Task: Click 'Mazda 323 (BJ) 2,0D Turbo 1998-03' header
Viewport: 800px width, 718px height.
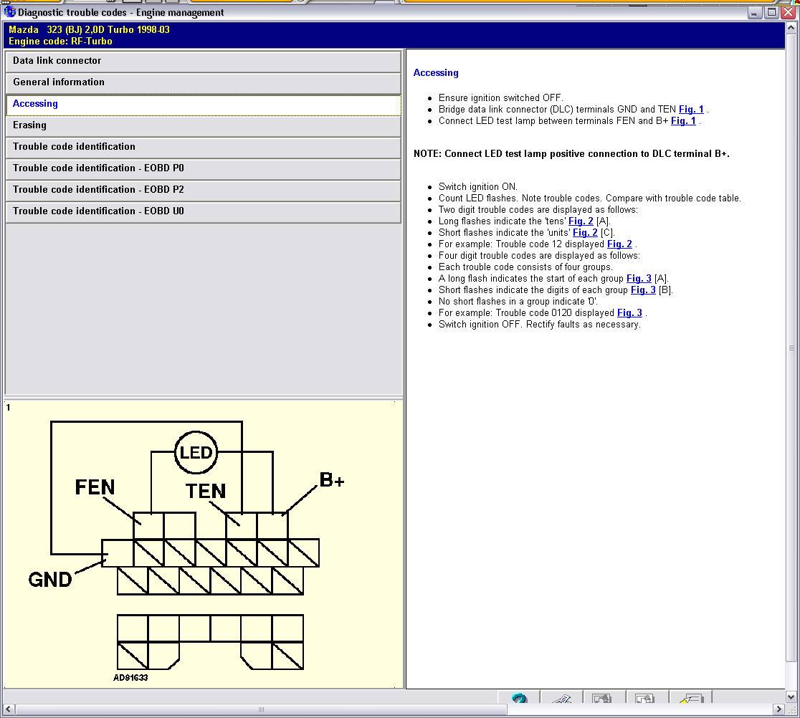Action: click(x=90, y=29)
